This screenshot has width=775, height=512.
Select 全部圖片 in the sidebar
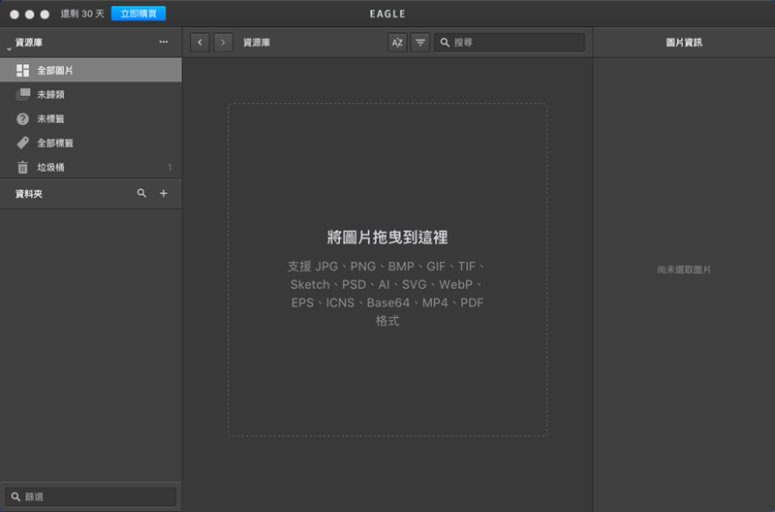[x=55, y=71]
